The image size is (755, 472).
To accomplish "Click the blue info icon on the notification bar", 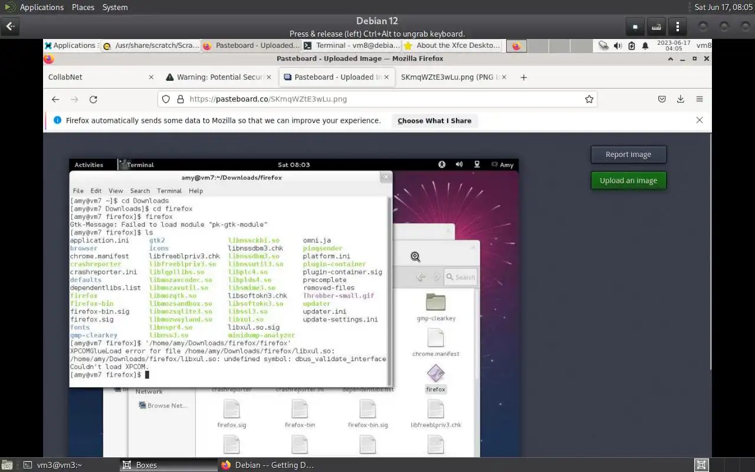I will click(57, 120).
